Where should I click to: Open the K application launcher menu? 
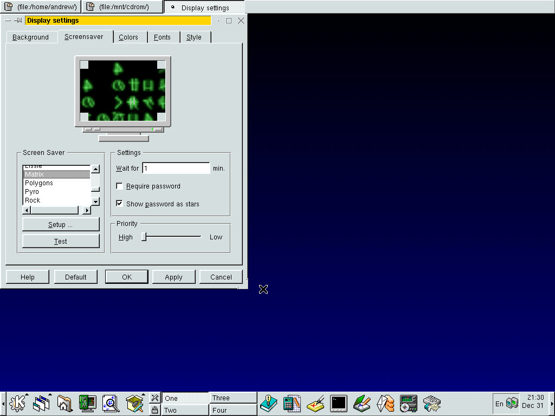(x=18, y=403)
